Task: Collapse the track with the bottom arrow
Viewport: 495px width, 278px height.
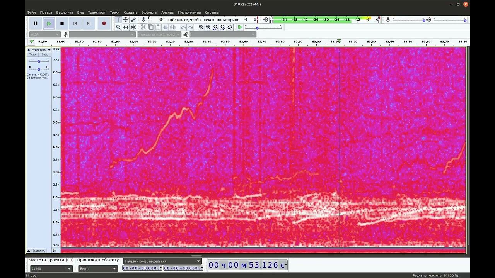Action: (x=29, y=251)
